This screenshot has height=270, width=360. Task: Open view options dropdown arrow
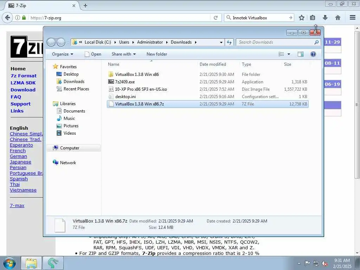(x=289, y=54)
